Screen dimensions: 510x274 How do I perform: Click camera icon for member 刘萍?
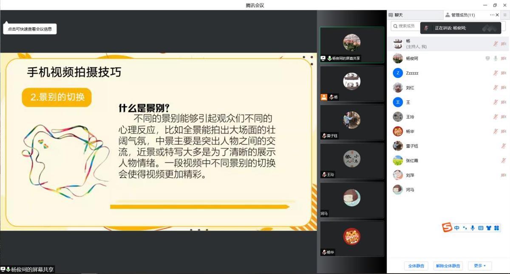504,175
